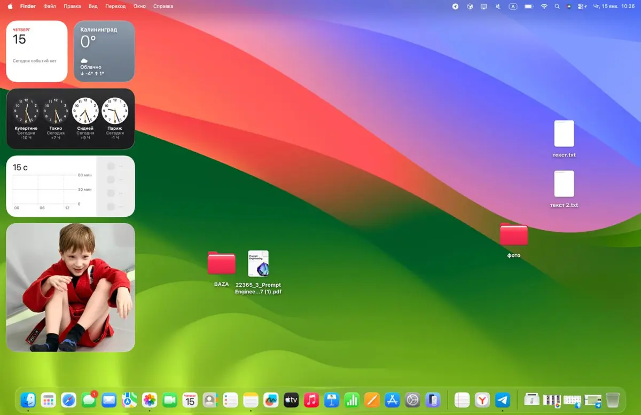Open the Photos app in the Dock
The height and width of the screenshot is (415, 641).
coord(150,400)
